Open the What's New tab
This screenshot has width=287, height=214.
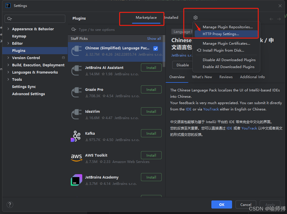pyautogui.click(x=202, y=77)
